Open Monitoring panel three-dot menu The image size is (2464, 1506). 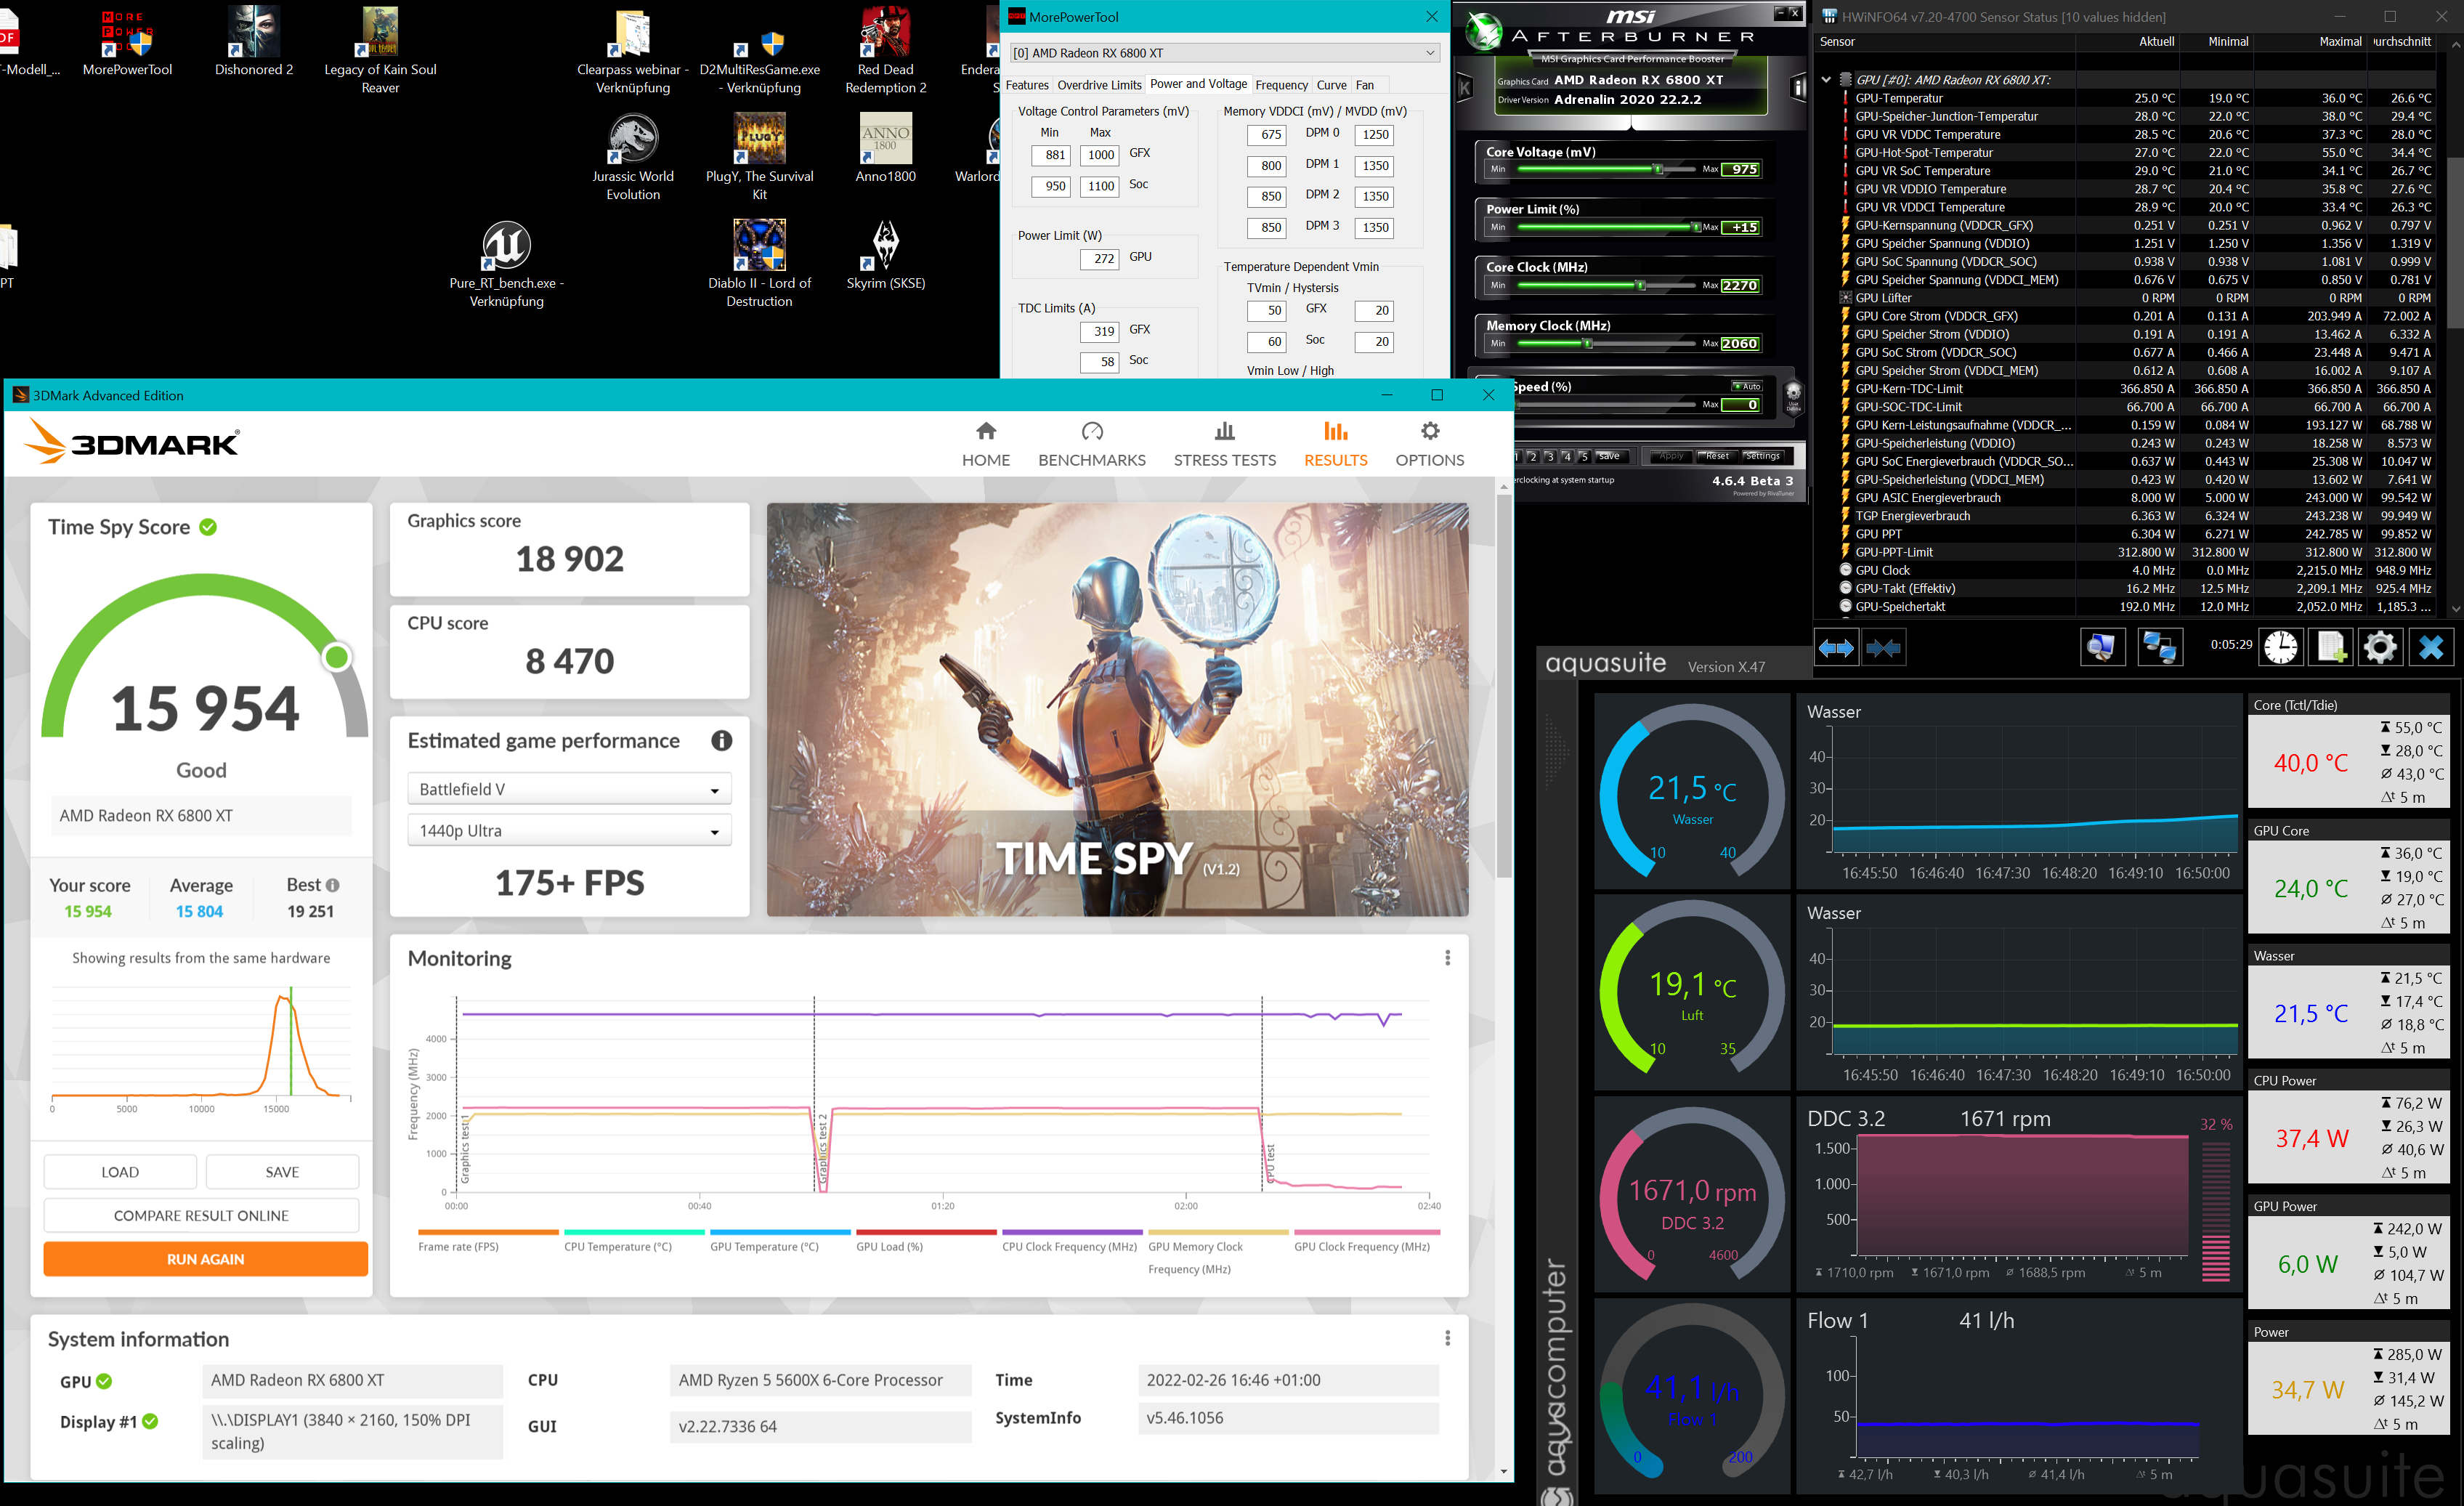[1447, 958]
